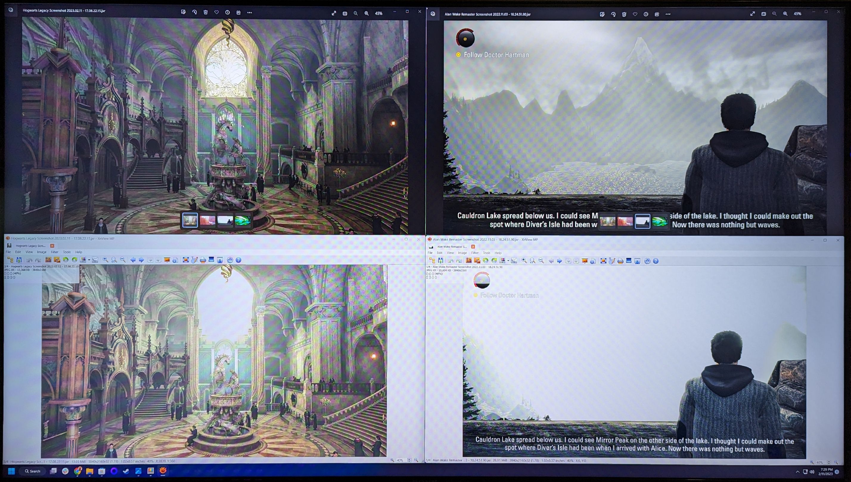The width and height of the screenshot is (851, 482).
Task: Click the Windows taskbar Search box
Action: click(x=32, y=471)
